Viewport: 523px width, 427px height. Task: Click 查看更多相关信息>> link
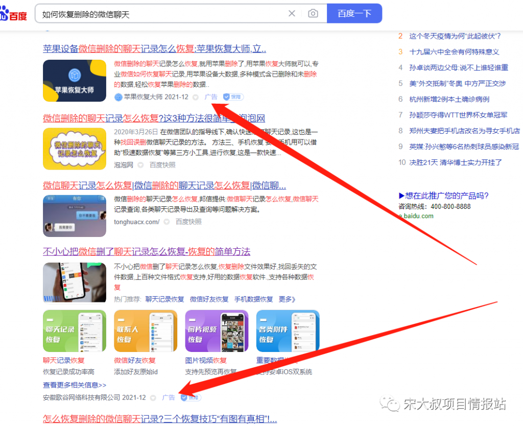pyautogui.click(x=75, y=385)
